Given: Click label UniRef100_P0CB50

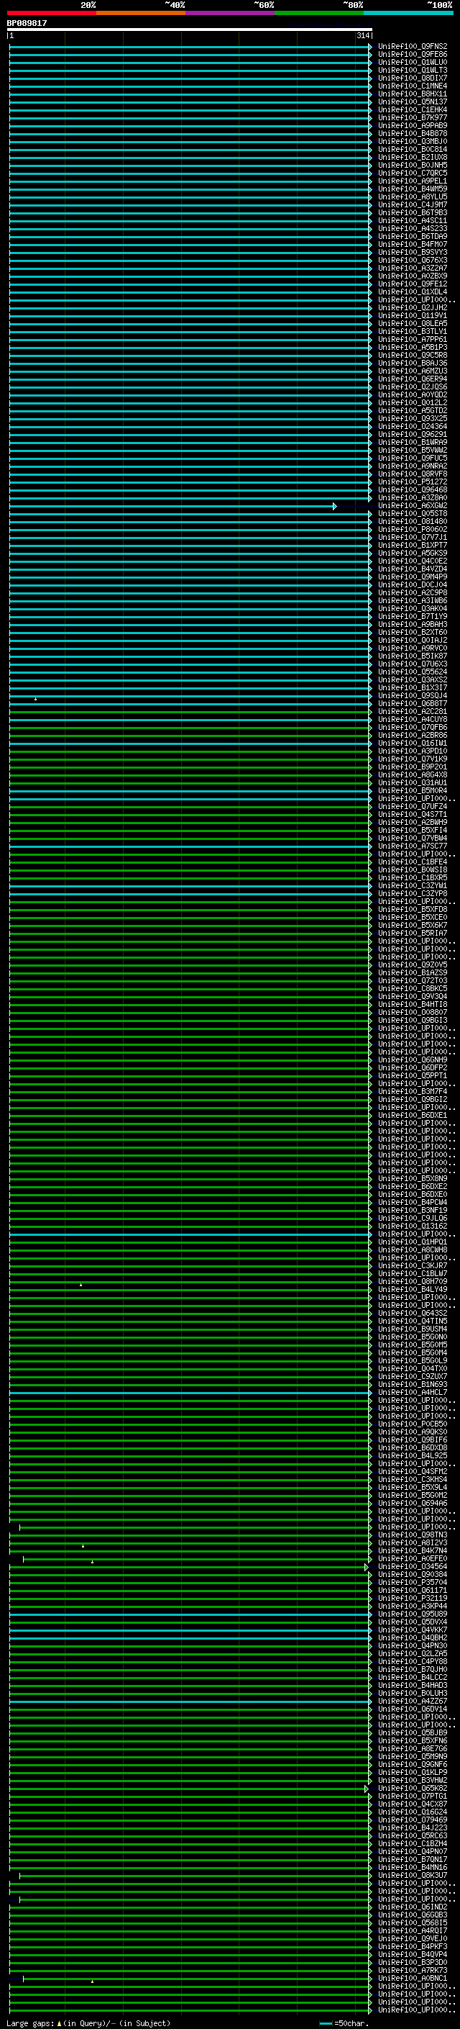Looking at the screenshot, I should [x=413, y=1424].
